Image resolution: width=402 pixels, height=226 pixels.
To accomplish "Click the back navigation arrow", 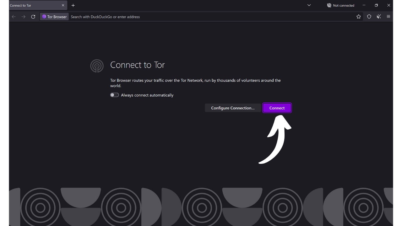I will click(x=14, y=17).
